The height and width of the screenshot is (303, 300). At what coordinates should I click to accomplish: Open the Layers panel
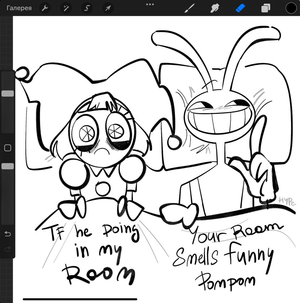click(x=266, y=8)
